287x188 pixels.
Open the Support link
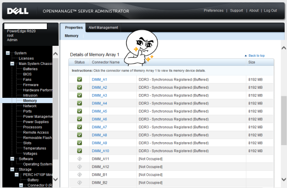coord(236,10)
